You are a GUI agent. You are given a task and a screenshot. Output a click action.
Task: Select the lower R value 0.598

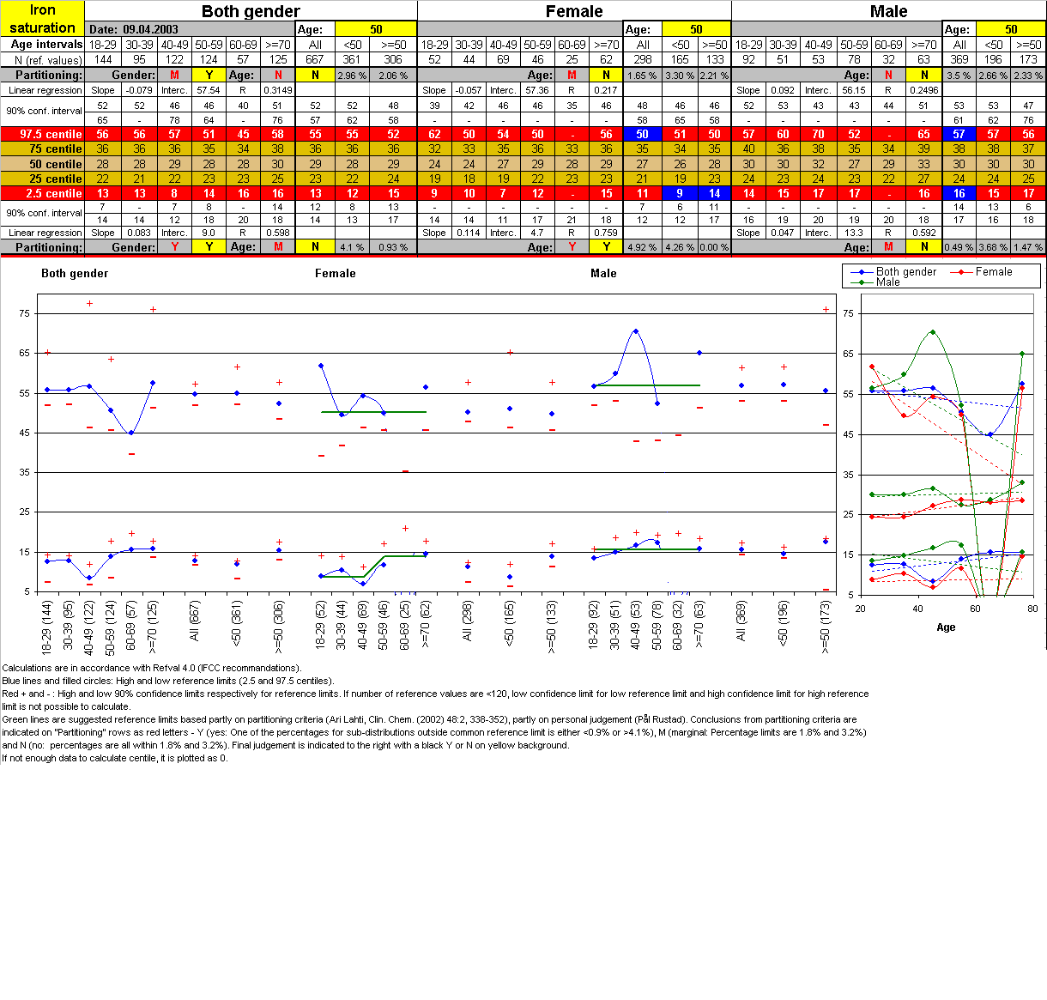pyautogui.click(x=277, y=233)
